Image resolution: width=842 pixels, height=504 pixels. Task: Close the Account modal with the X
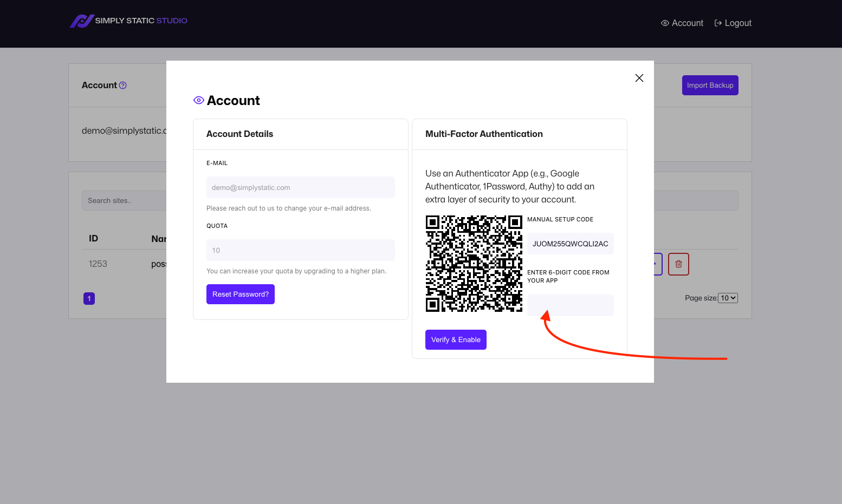click(639, 78)
